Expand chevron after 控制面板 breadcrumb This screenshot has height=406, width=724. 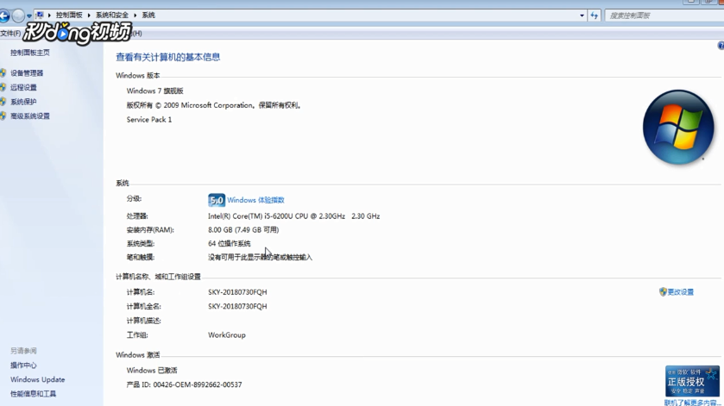[x=89, y=16]
